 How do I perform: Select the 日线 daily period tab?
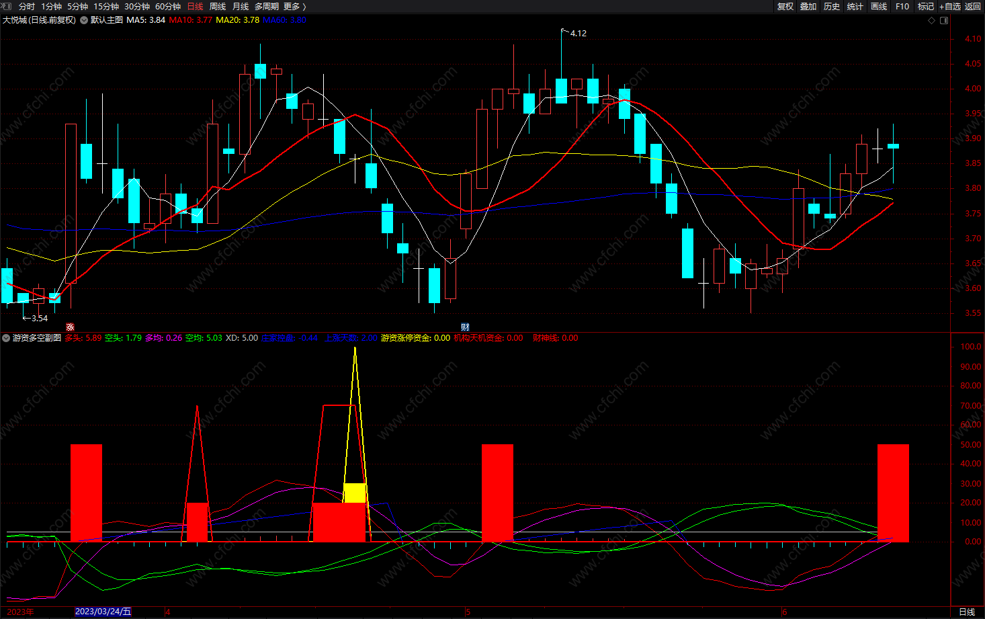[195, 6]
